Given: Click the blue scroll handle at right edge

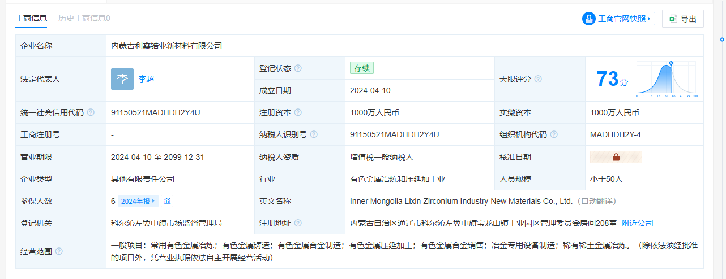Looking at the screenshot, I should tap(723, 40).
